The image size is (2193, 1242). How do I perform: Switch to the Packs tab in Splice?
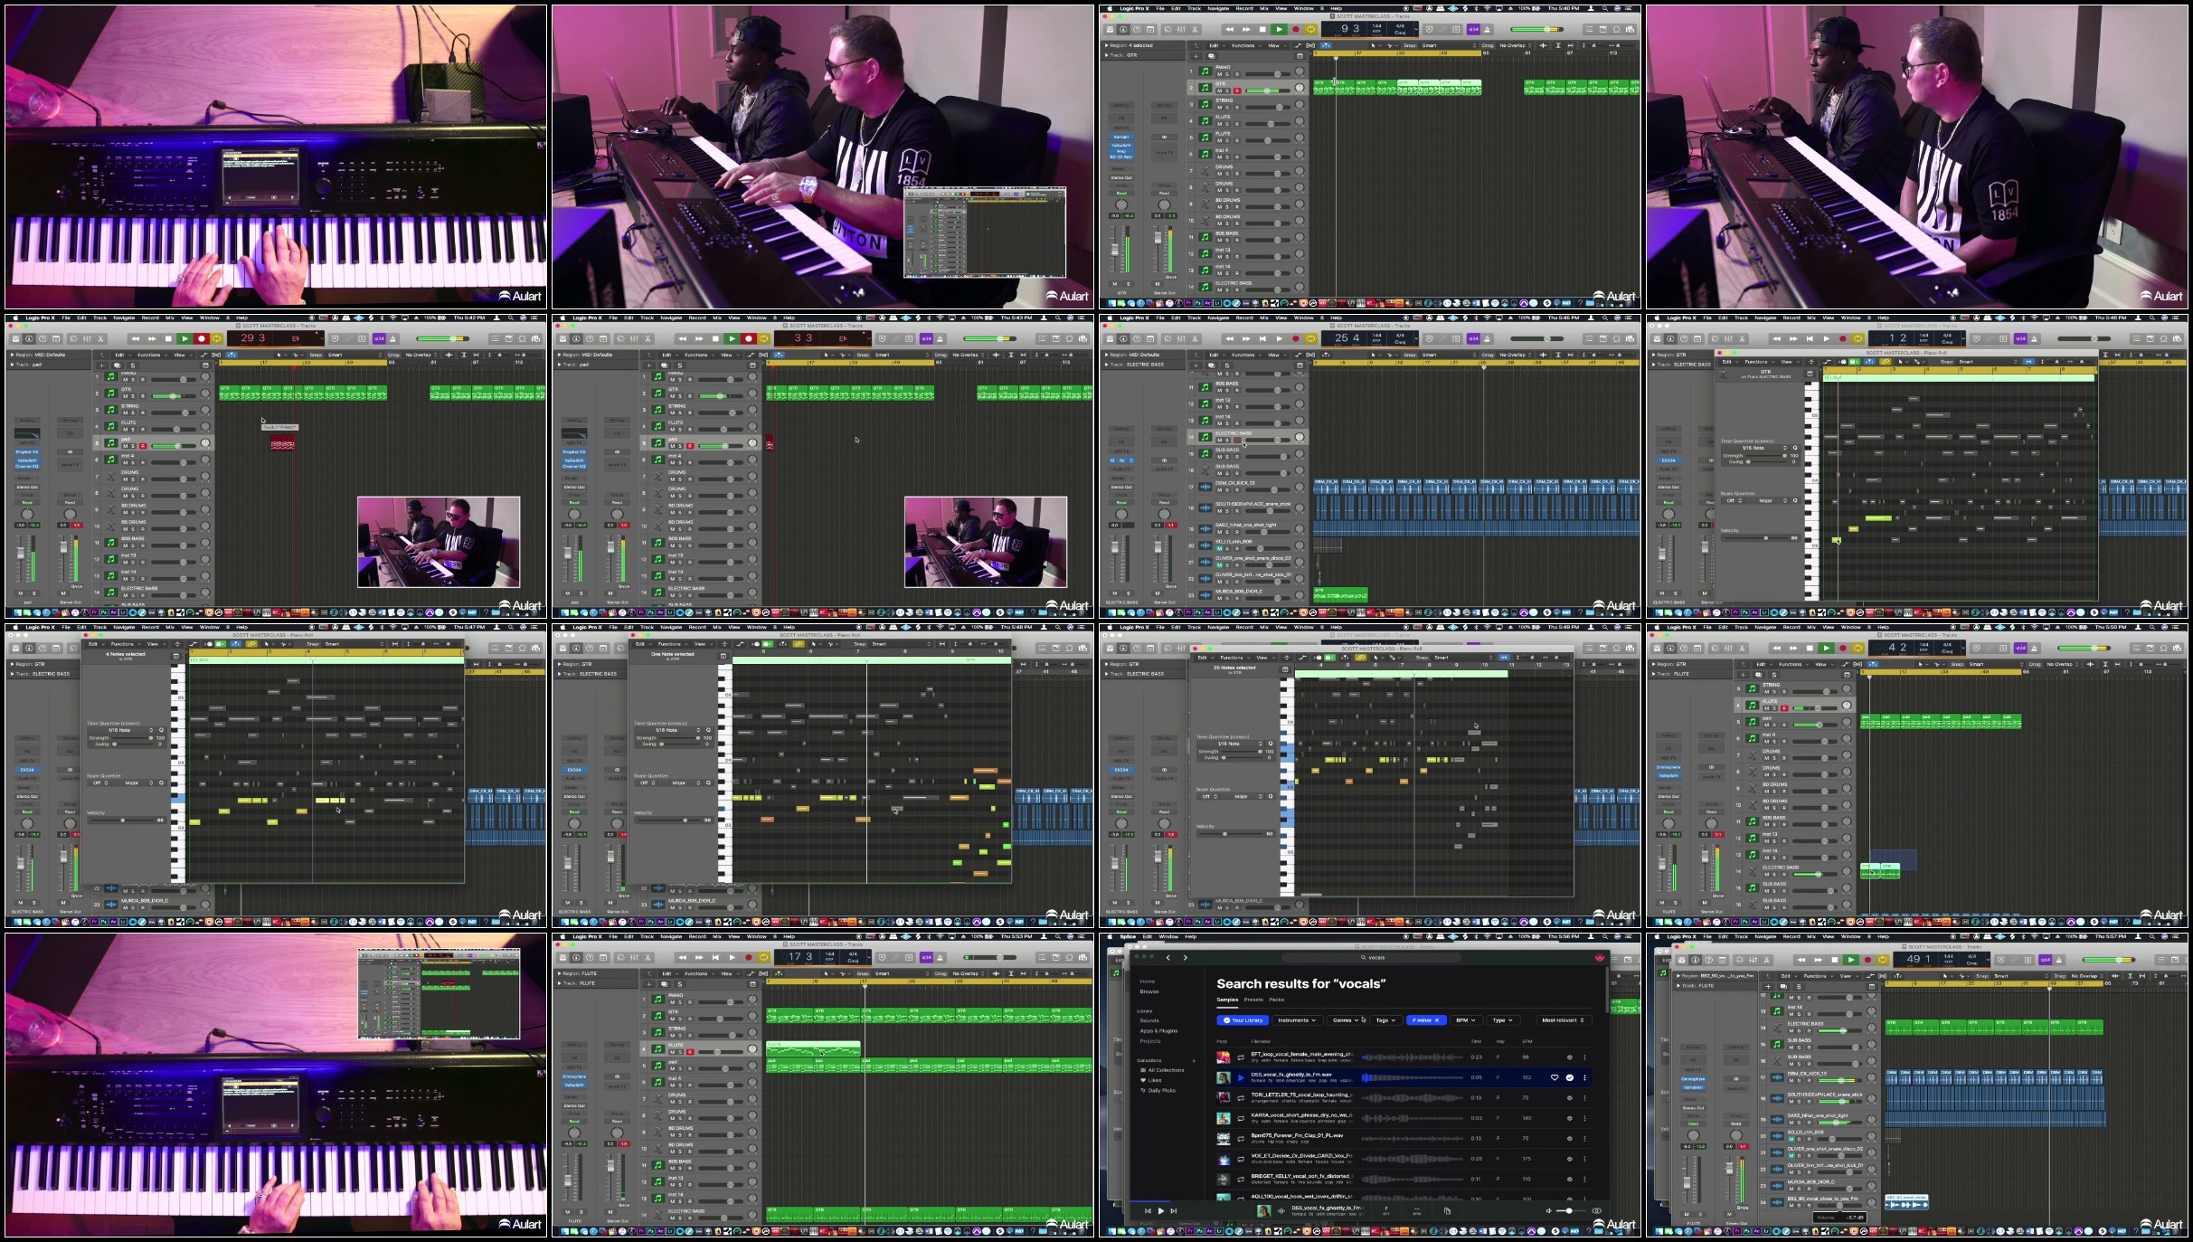pyautogui.click(x=1277, y=1000)
